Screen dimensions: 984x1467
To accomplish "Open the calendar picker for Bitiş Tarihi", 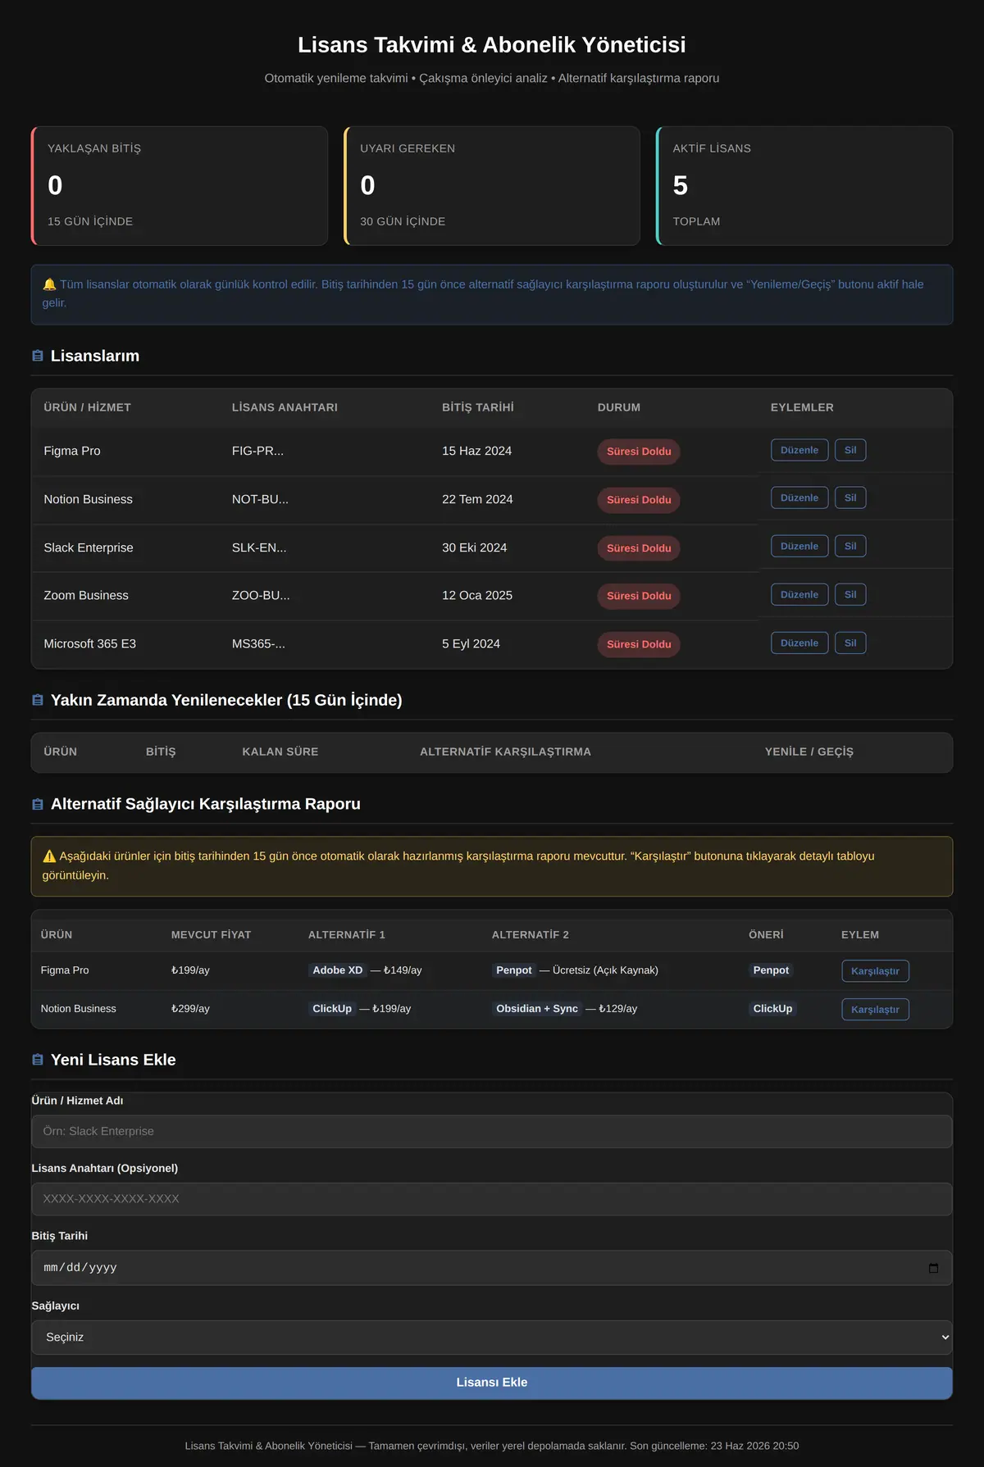I will (x=933, y=1268).
